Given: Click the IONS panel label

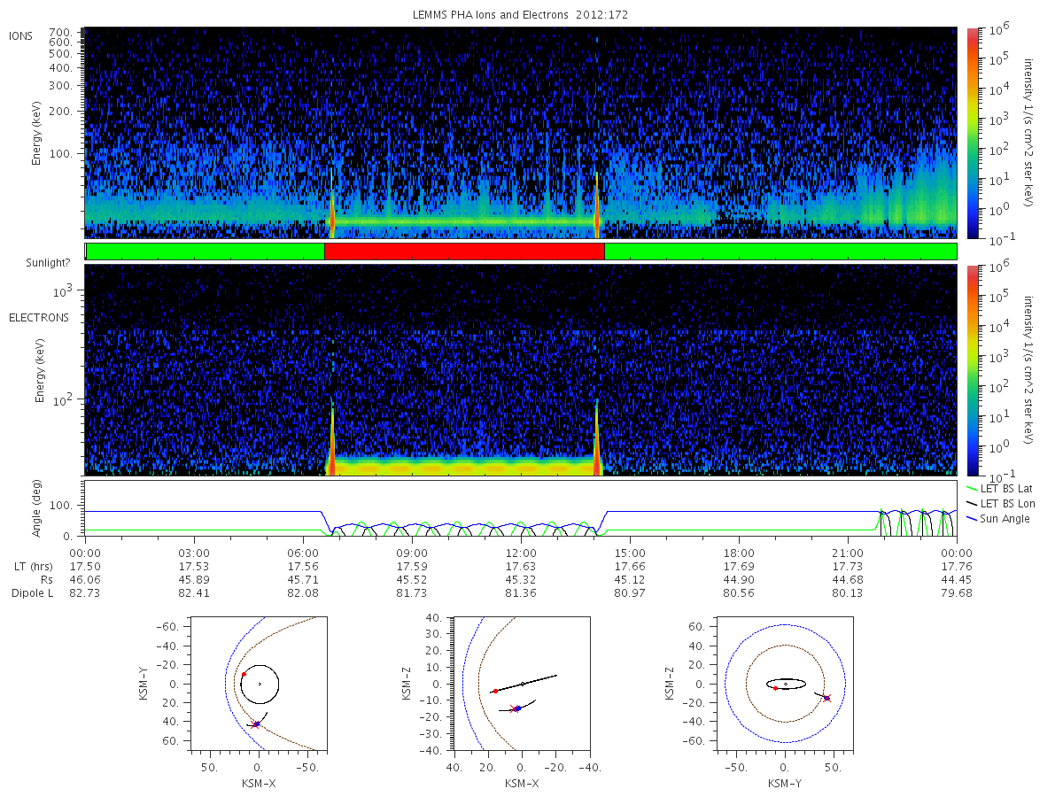Looking at the screenshot, I should point(21,35).
